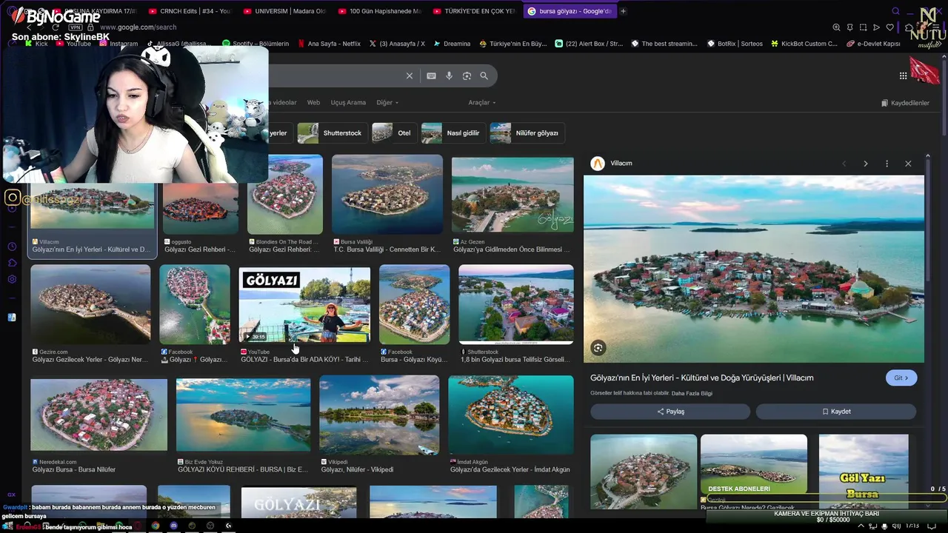Switch to the Web results tab
The height and width of the screenshot is (533, 948).
coord(313,103)
